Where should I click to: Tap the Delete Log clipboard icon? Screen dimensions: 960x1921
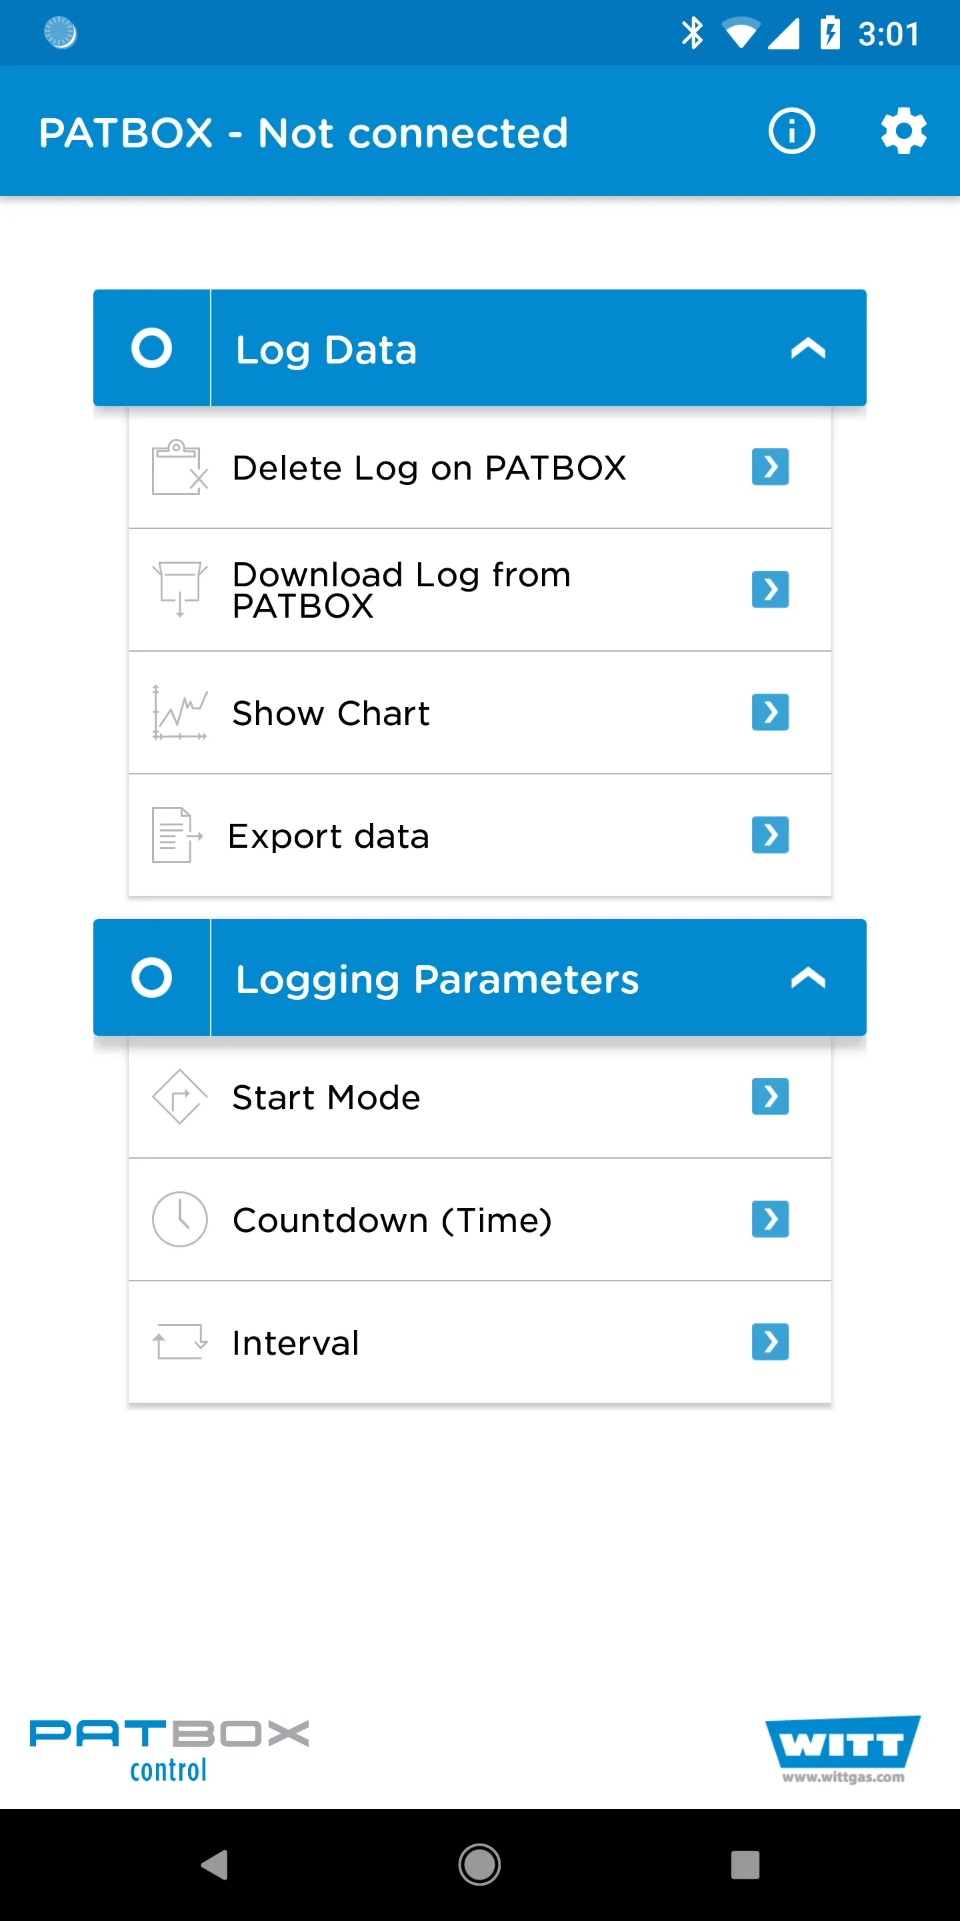tap(179, 467)
